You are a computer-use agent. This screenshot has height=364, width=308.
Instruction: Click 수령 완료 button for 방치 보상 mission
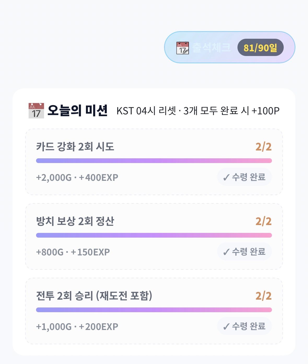(x=245, y=252)
